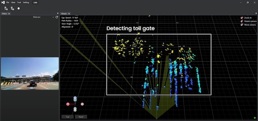The image size is (258, 121).
Task: Click the Move camera hint label
Action: (250, 25)
